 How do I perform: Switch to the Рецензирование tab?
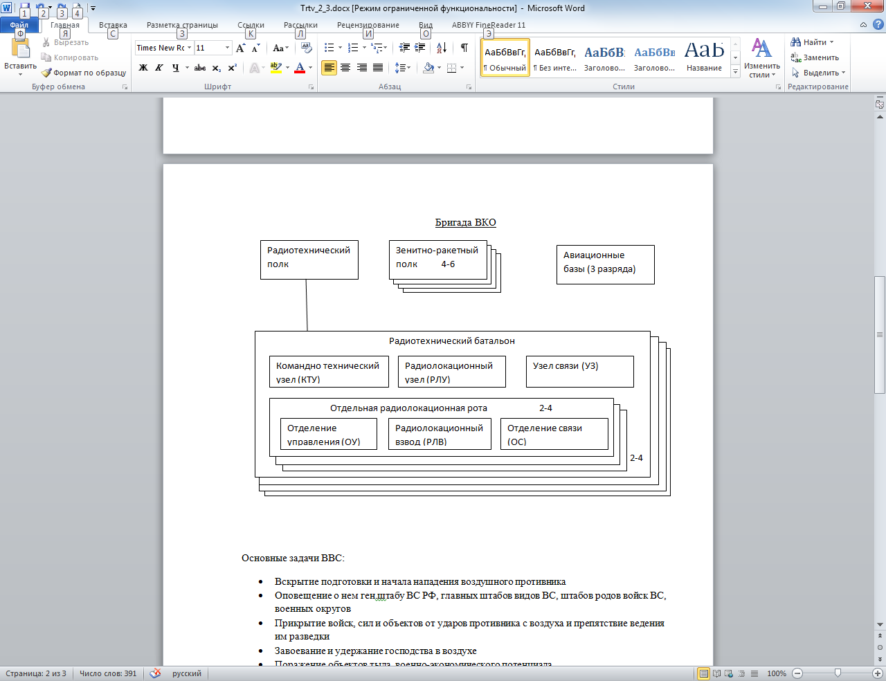pyautogui.click(x=368, y=25)
